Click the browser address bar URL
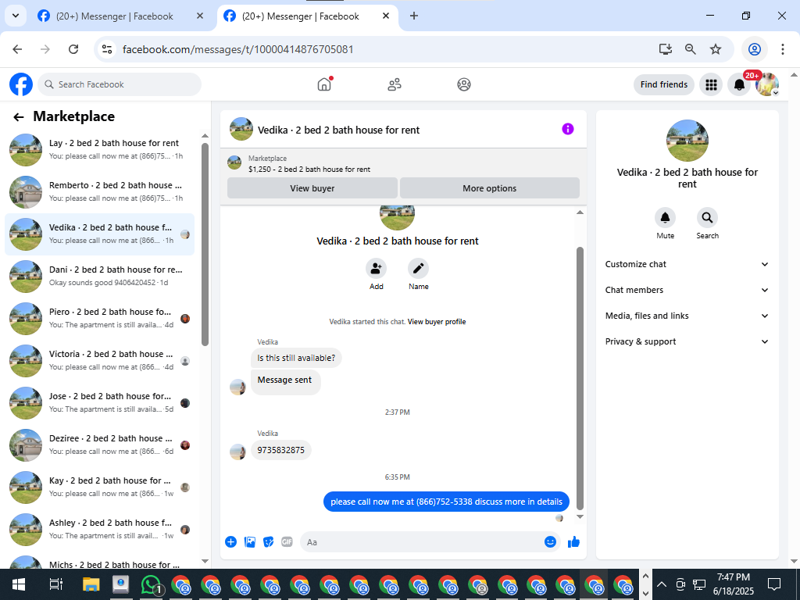 [x=237, y=49]
